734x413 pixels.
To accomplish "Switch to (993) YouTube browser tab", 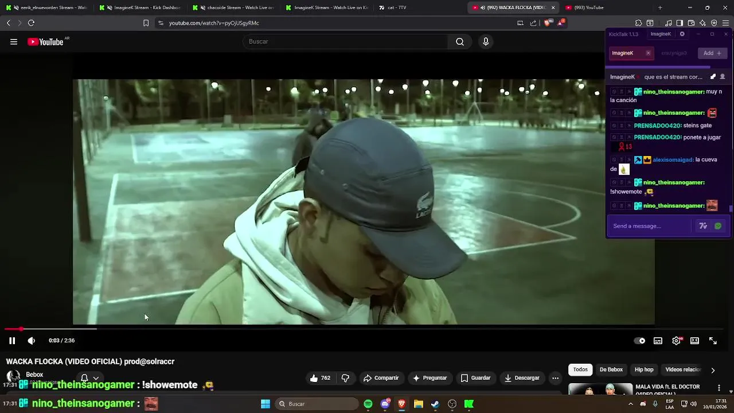I will click(607, 7).
